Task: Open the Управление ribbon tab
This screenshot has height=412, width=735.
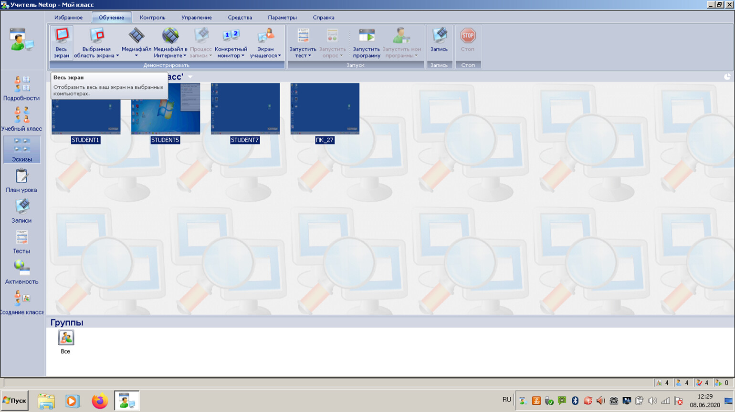Action: coord(196,18)
